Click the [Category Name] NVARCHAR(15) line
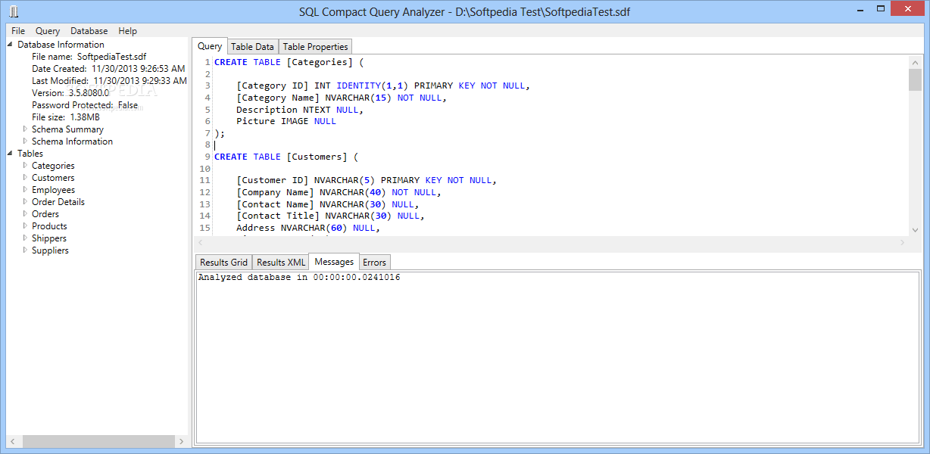The width and height of the screenshot is (930, 454). pos(342,98)
